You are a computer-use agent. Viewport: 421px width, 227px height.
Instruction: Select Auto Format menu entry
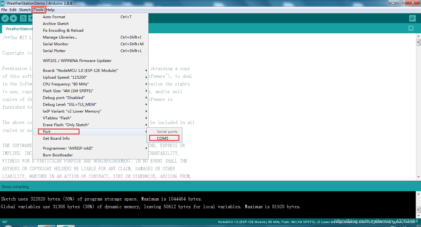point(91,17)
